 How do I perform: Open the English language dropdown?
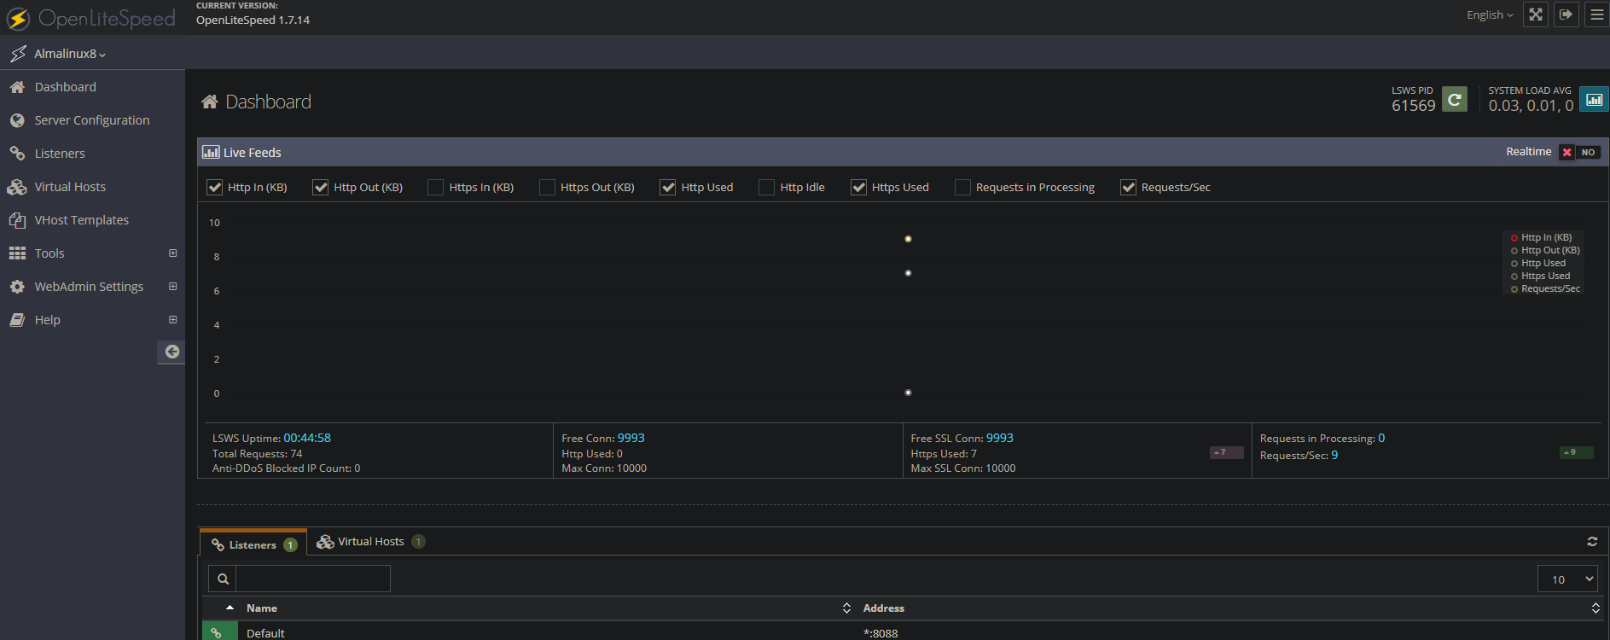[x=1490, y=15]
